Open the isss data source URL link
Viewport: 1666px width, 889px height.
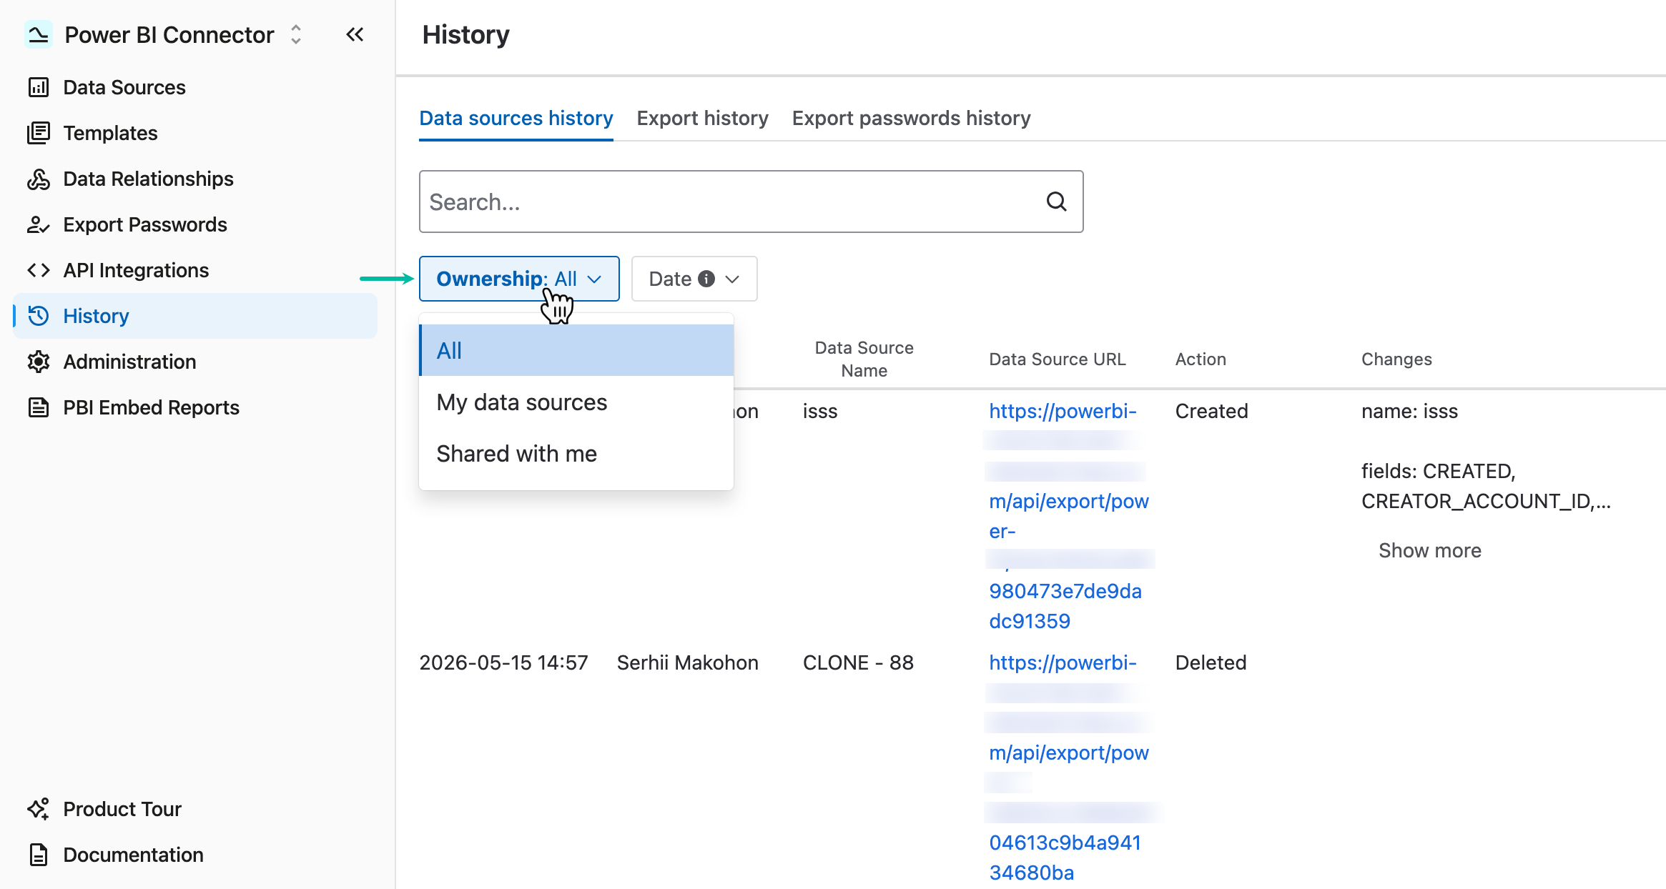click(1069, 516)
